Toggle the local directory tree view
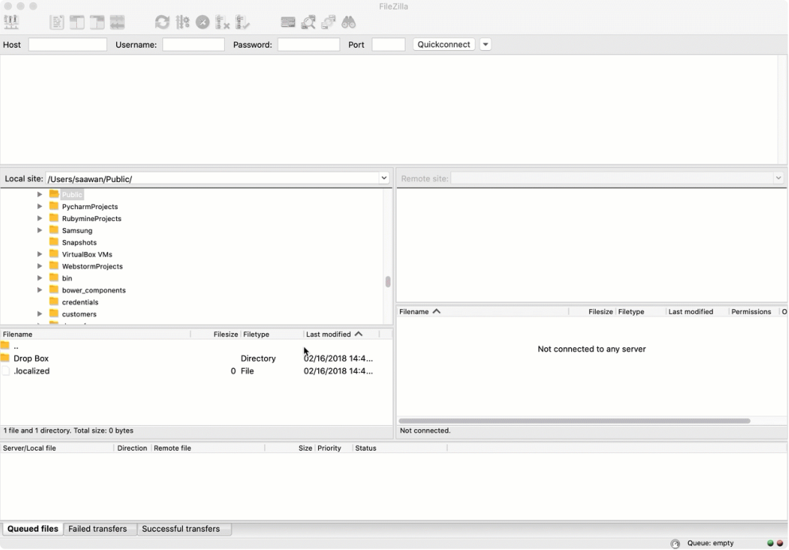This screenshot has width=789, height=550. click(77, 22)
